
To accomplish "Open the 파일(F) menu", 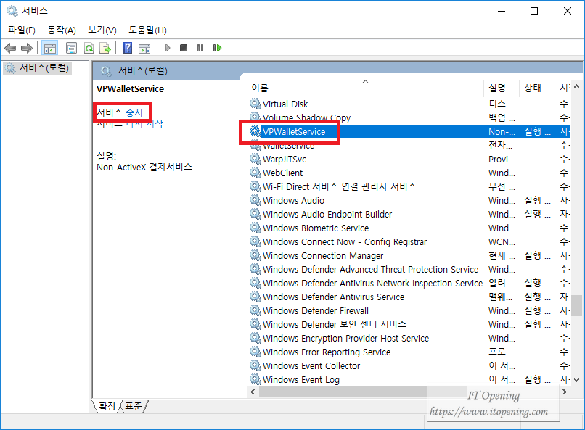I will click(x=22, y=30).
